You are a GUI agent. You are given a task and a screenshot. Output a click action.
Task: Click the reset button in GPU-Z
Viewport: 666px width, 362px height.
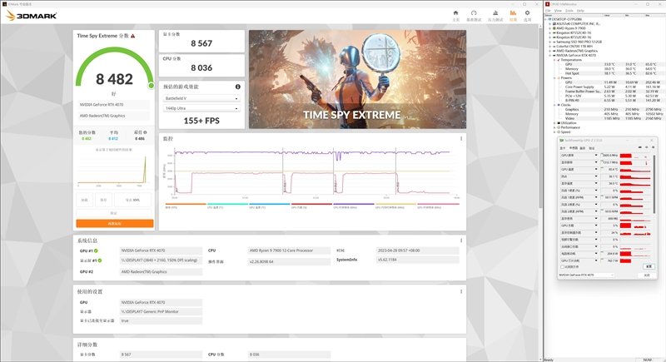tap(649, 266)
